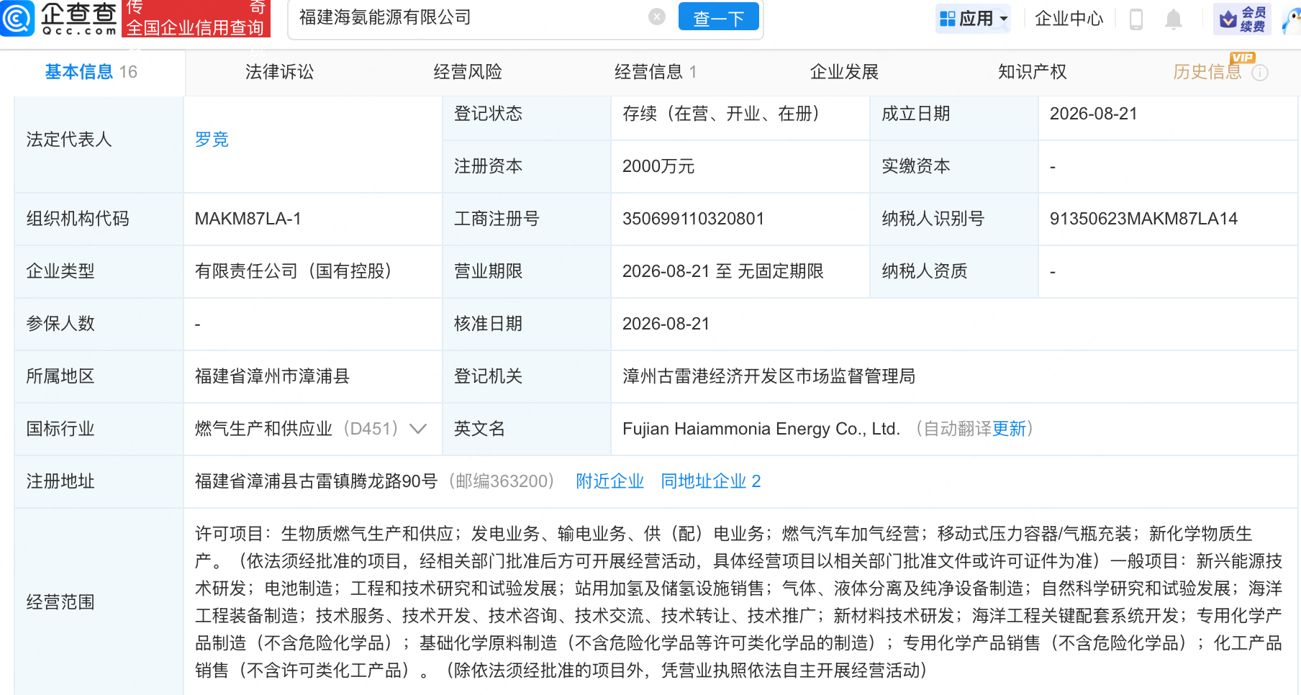This screenshot has height=695, width=1301.
Task: Open the 经营信息 tab
Action: click(x=656, y=72)
